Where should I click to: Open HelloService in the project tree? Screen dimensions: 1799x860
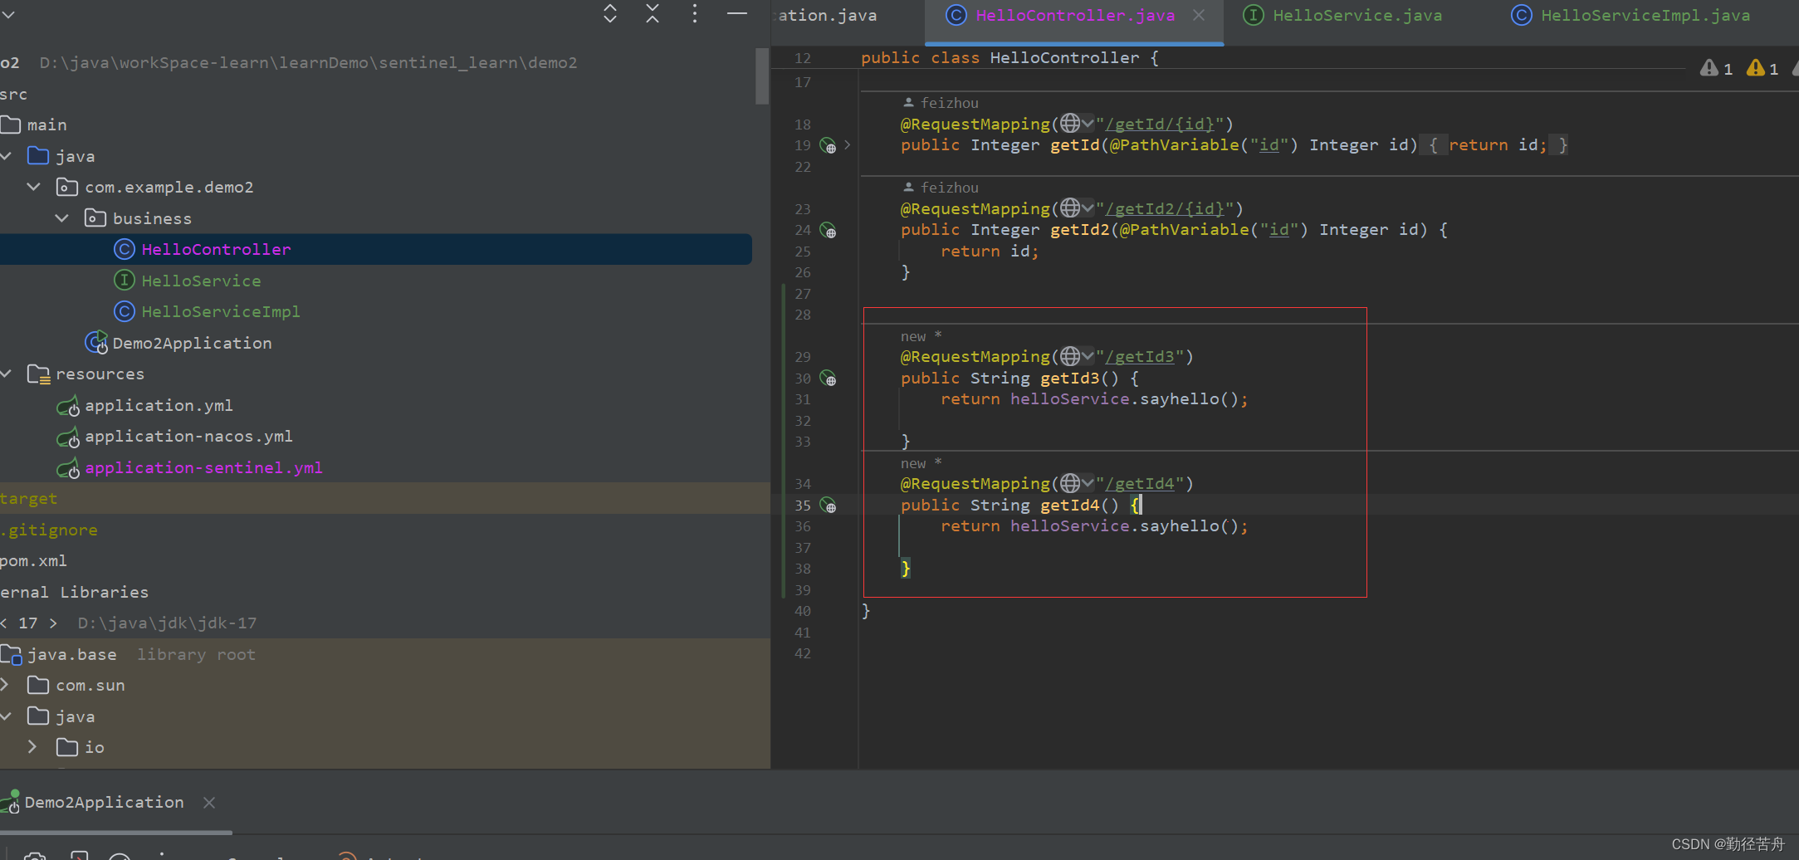[x=201, y=281]
